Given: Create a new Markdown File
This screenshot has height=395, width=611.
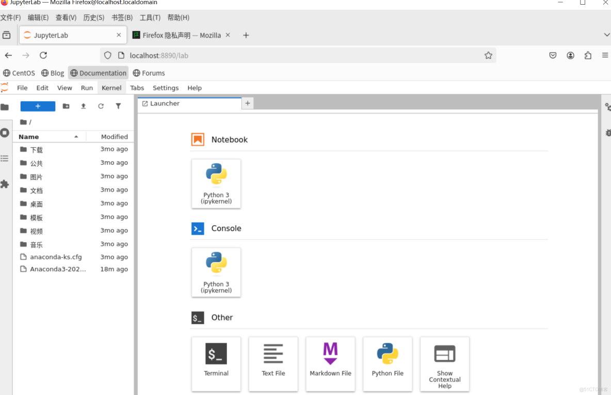Looking at the screenshot, I should pyautogui.click(x=330, y=364).
